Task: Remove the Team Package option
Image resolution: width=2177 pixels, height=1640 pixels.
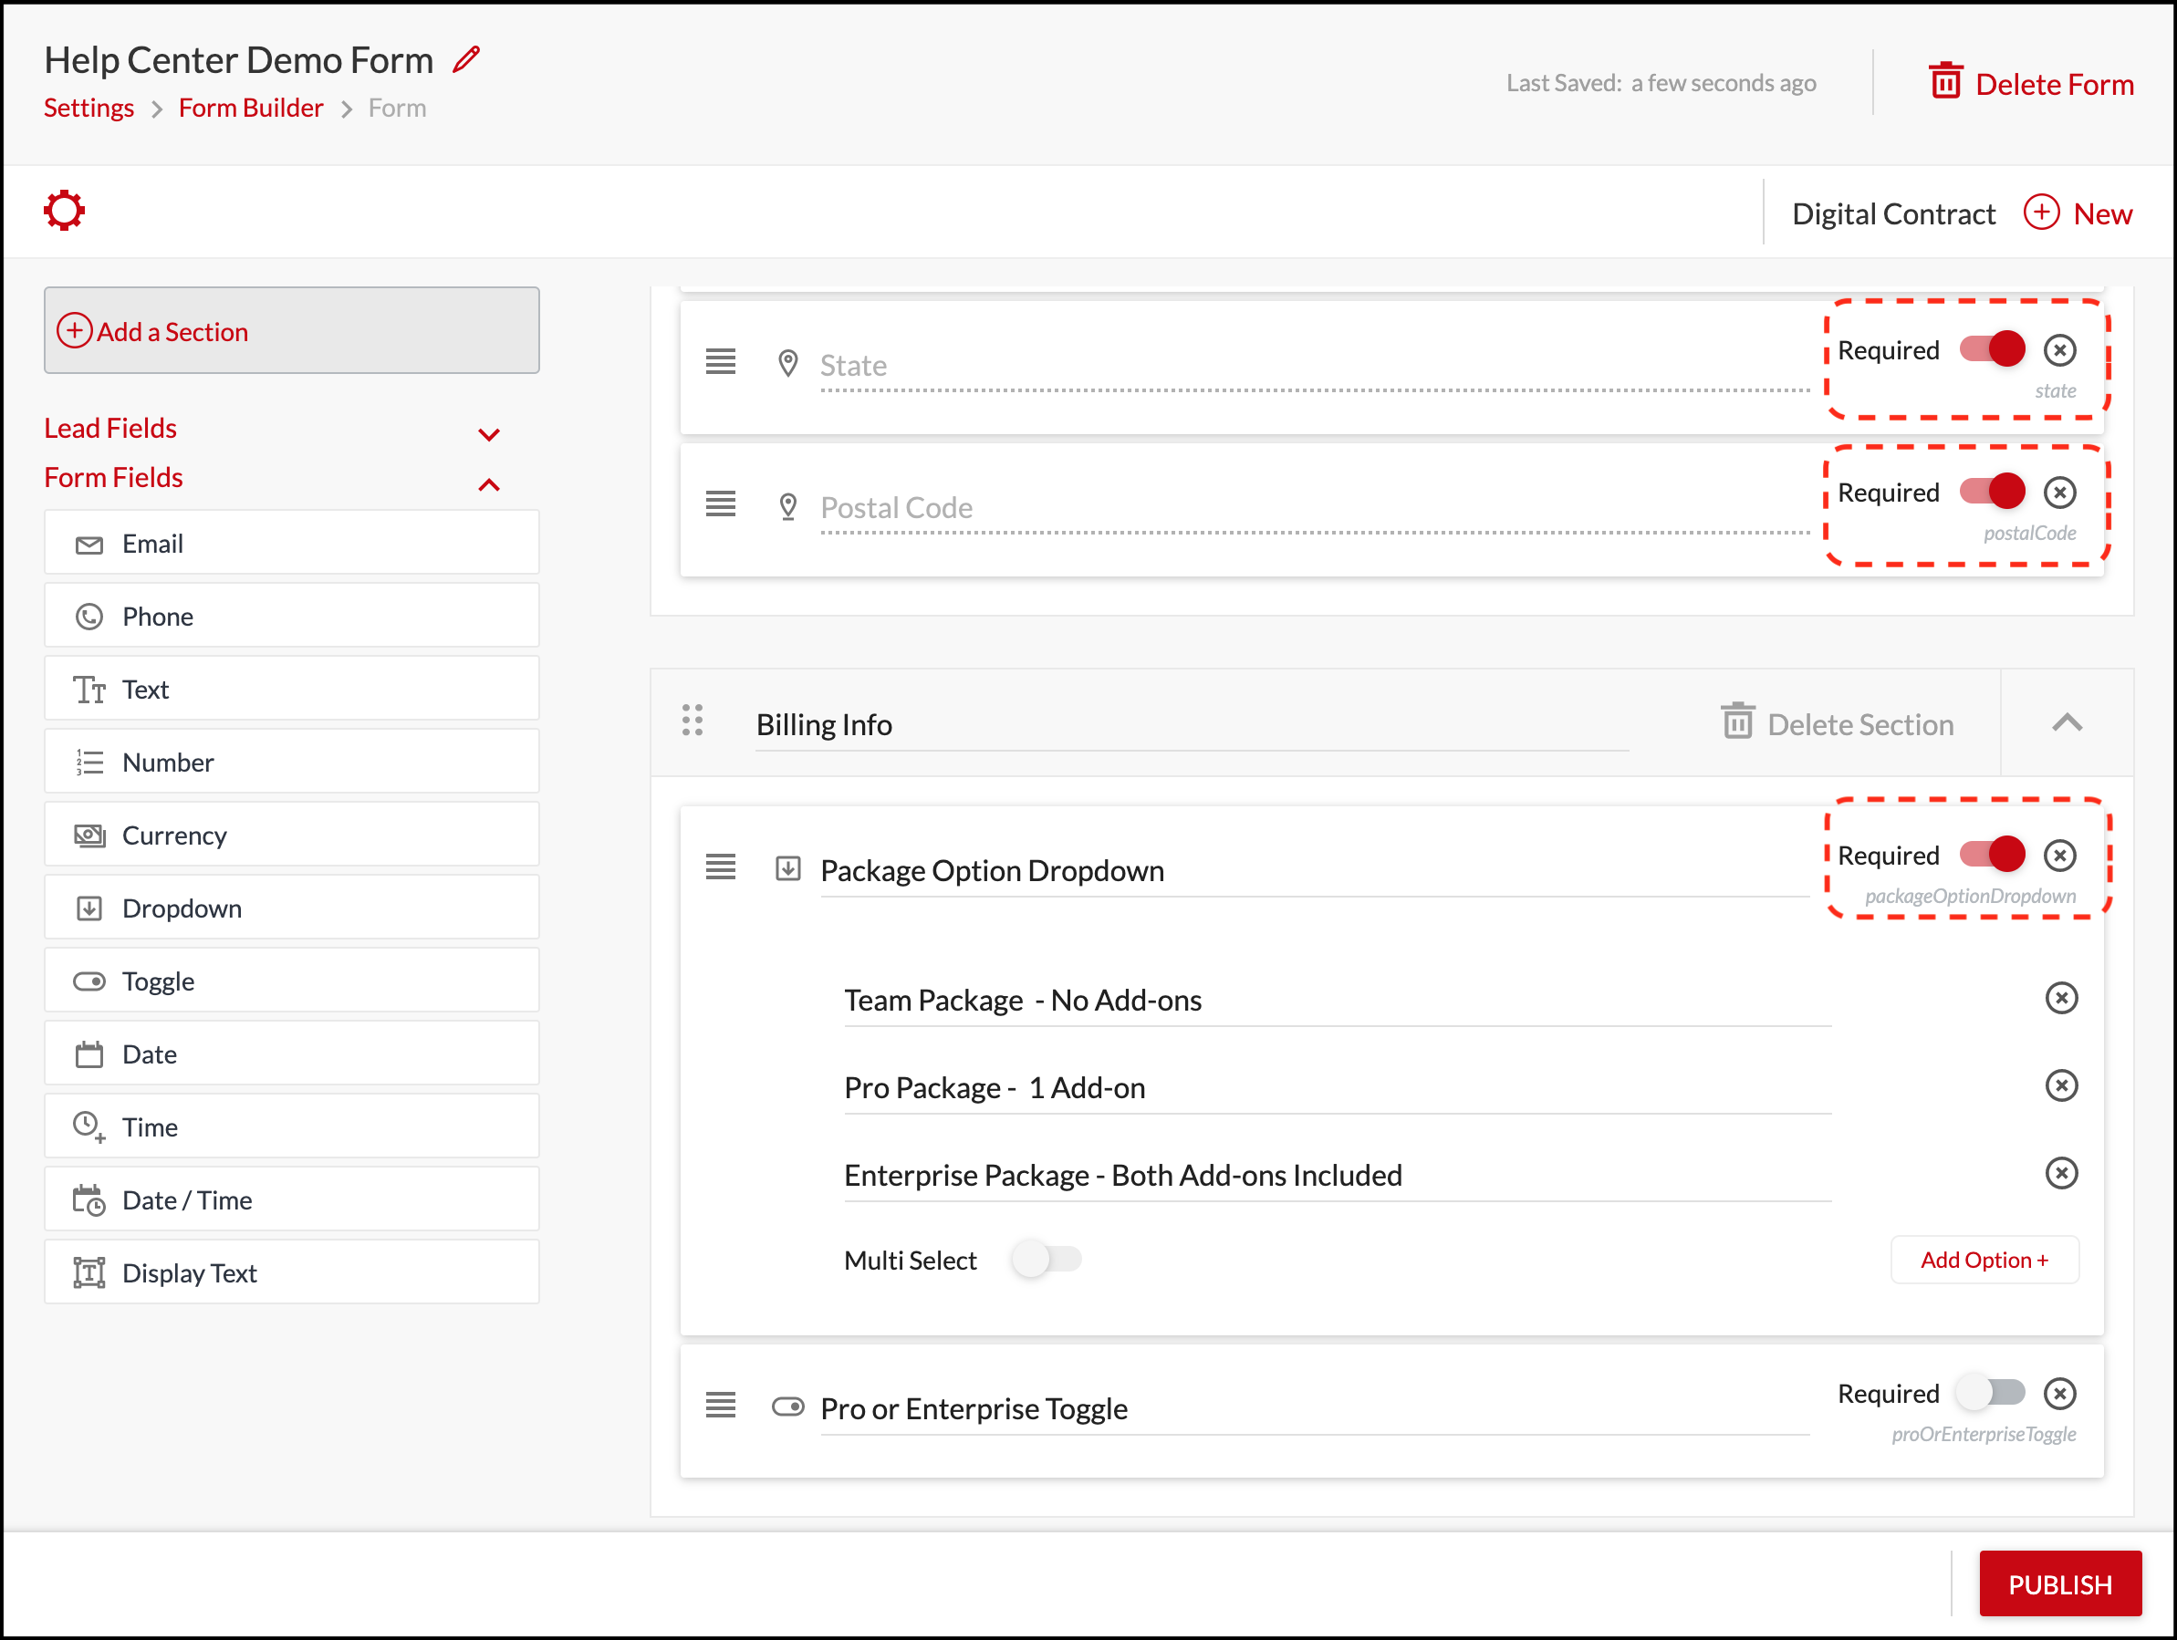Action: pyautogui.click(x=2060, y=999)
